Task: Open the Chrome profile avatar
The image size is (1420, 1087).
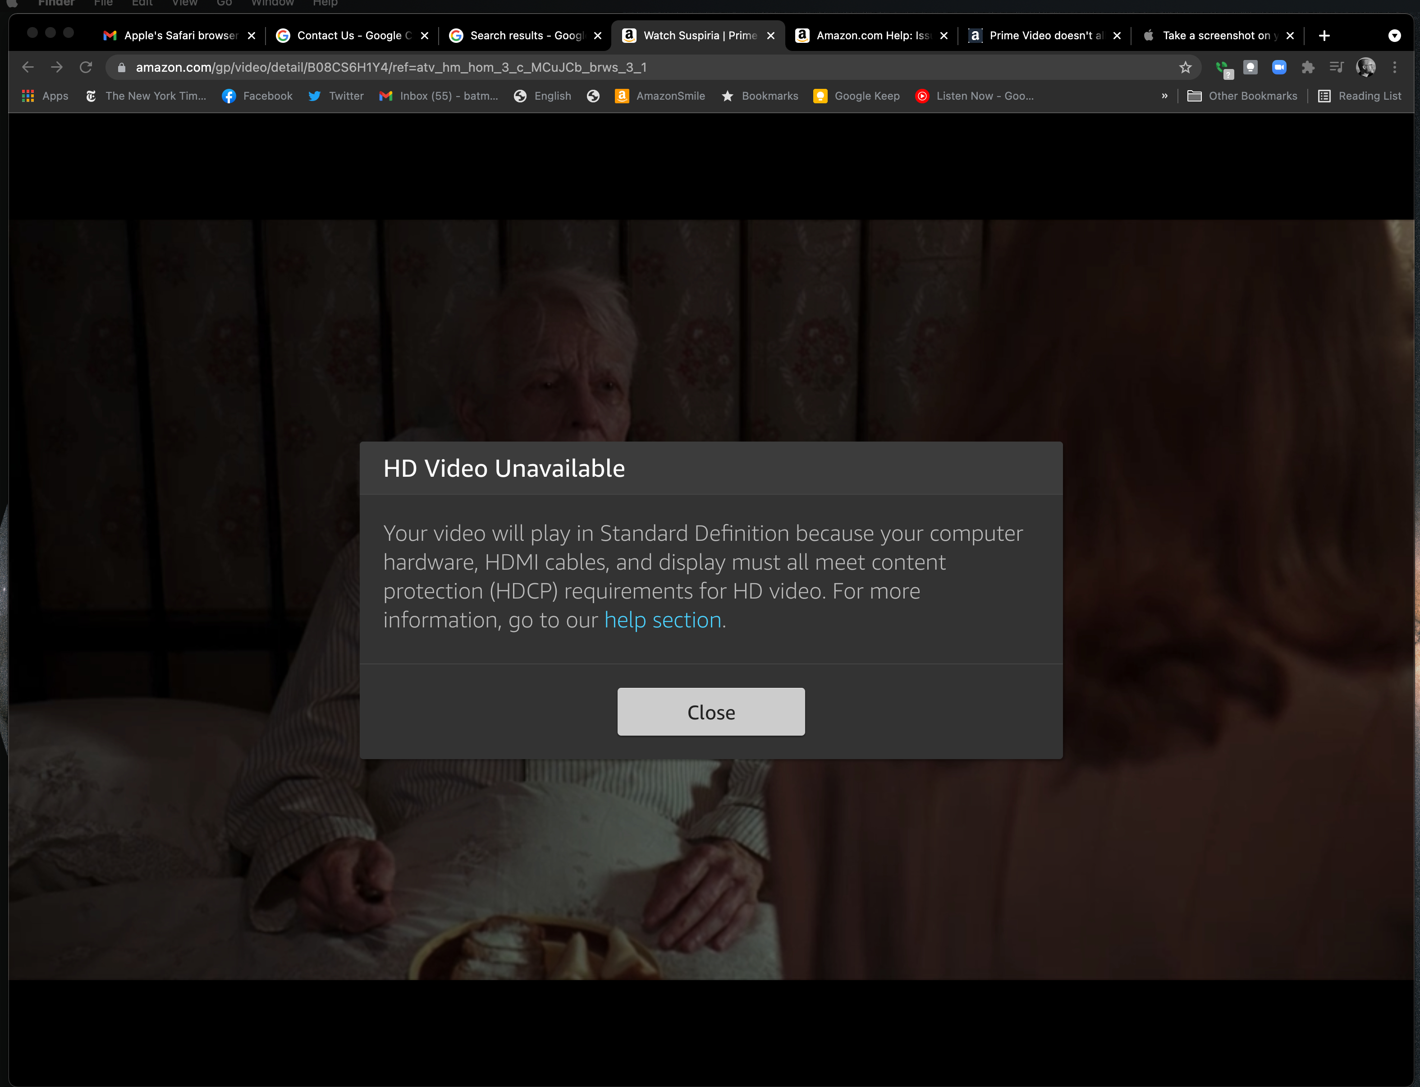Action: [x=1366, y=67]
